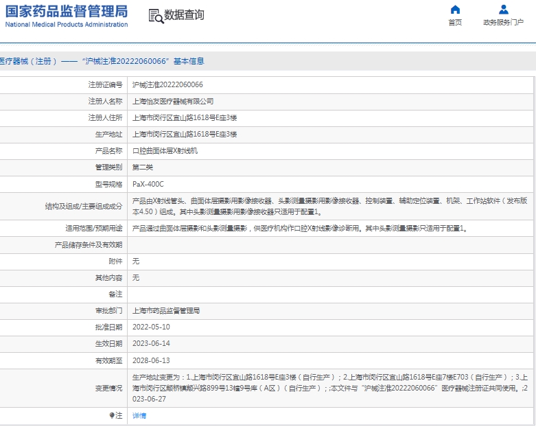Click the intended use text 产品通过曲面体层摄影
Image resolution: width=536 pixels, height=429 pixels.
tap(300, 228)
